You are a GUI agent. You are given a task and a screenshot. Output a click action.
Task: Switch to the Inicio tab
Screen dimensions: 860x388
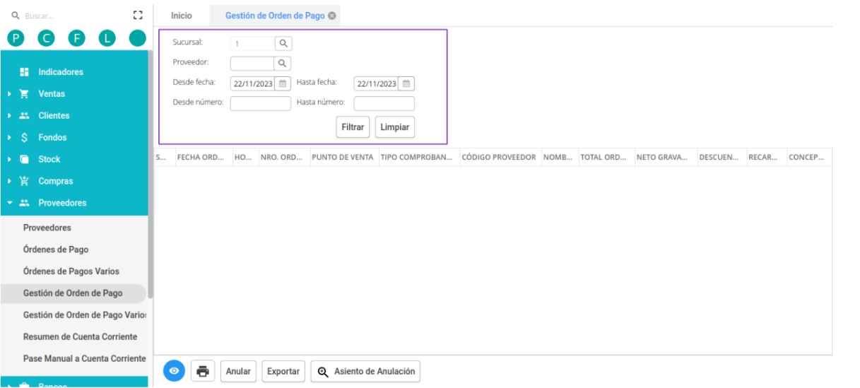181,16
